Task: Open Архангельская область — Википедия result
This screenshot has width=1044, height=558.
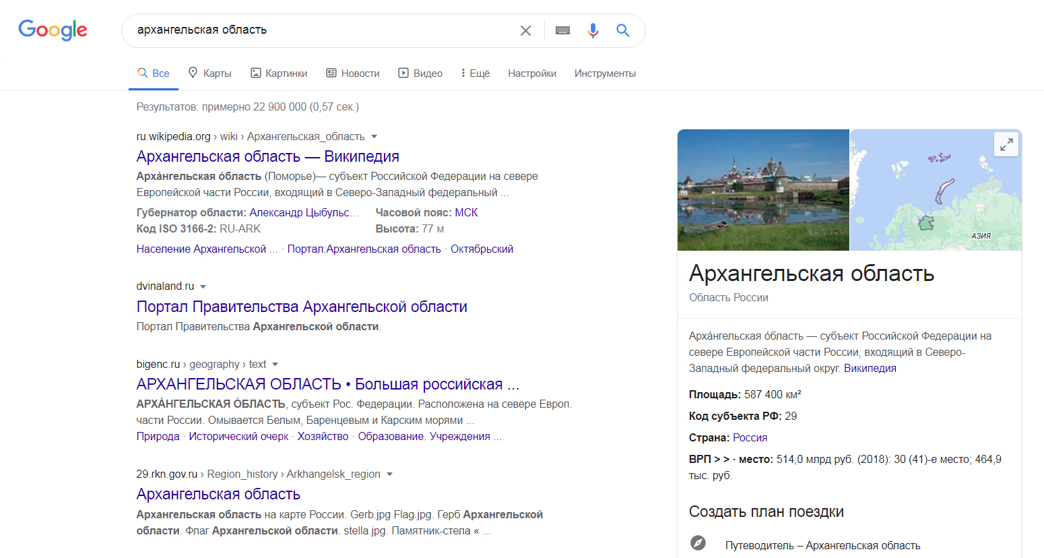Action: point(267,156)
